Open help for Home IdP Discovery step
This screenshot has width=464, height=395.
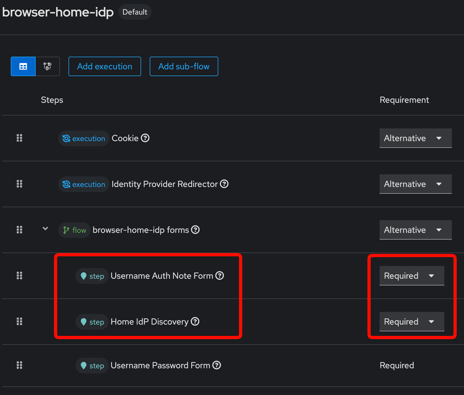coord(195,321)
